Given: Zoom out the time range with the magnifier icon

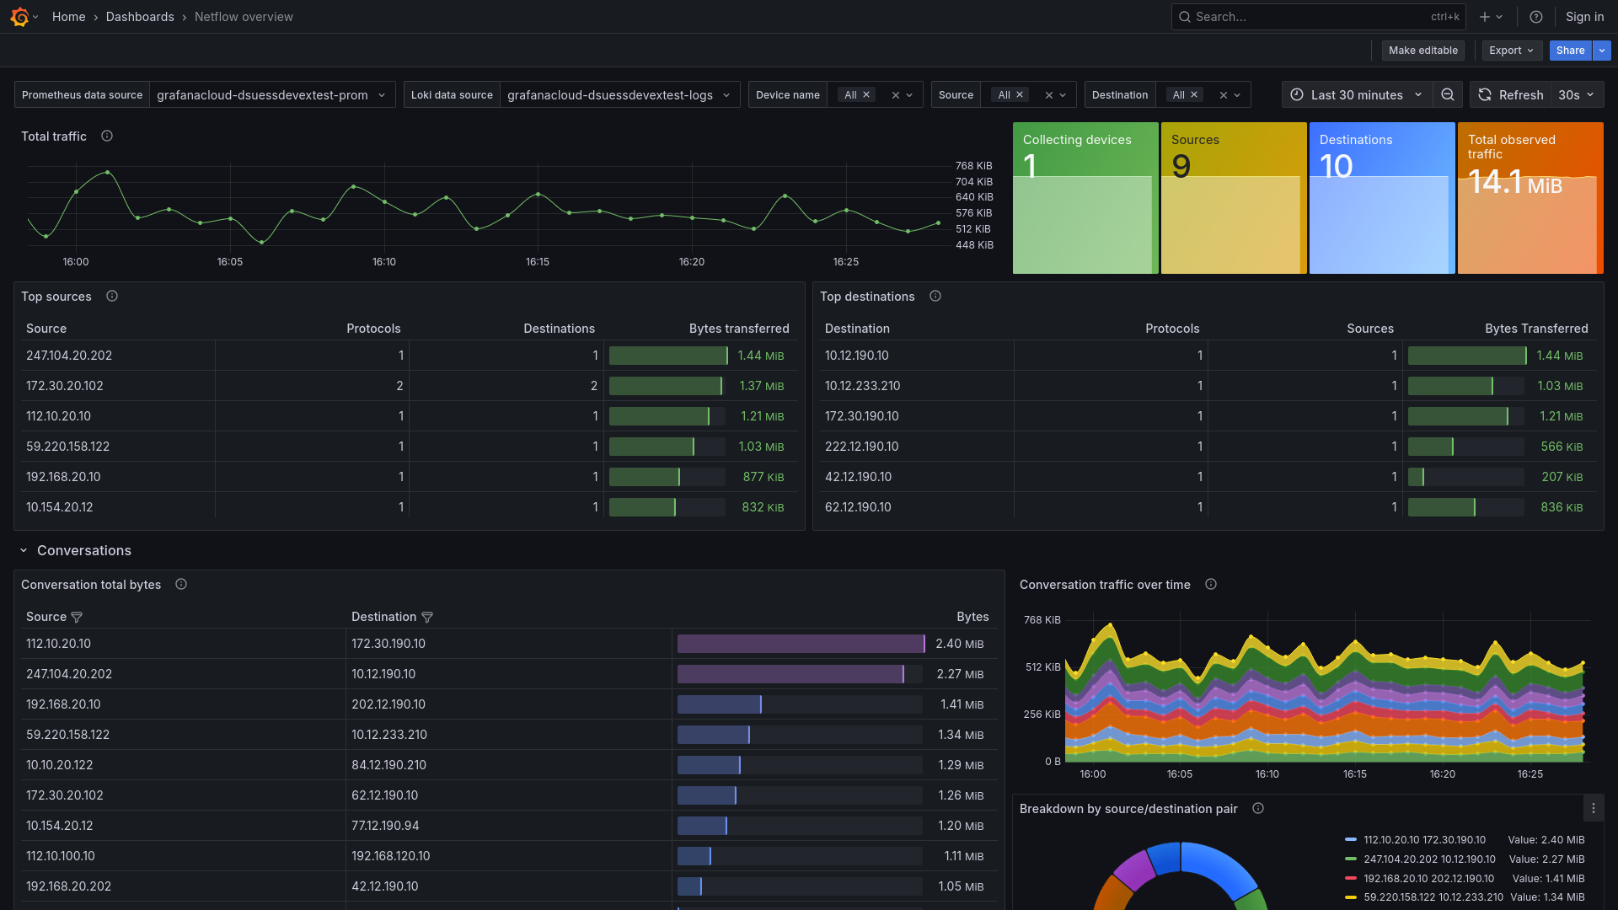Looking at the screenshot, I should (x=1448, y=94).
